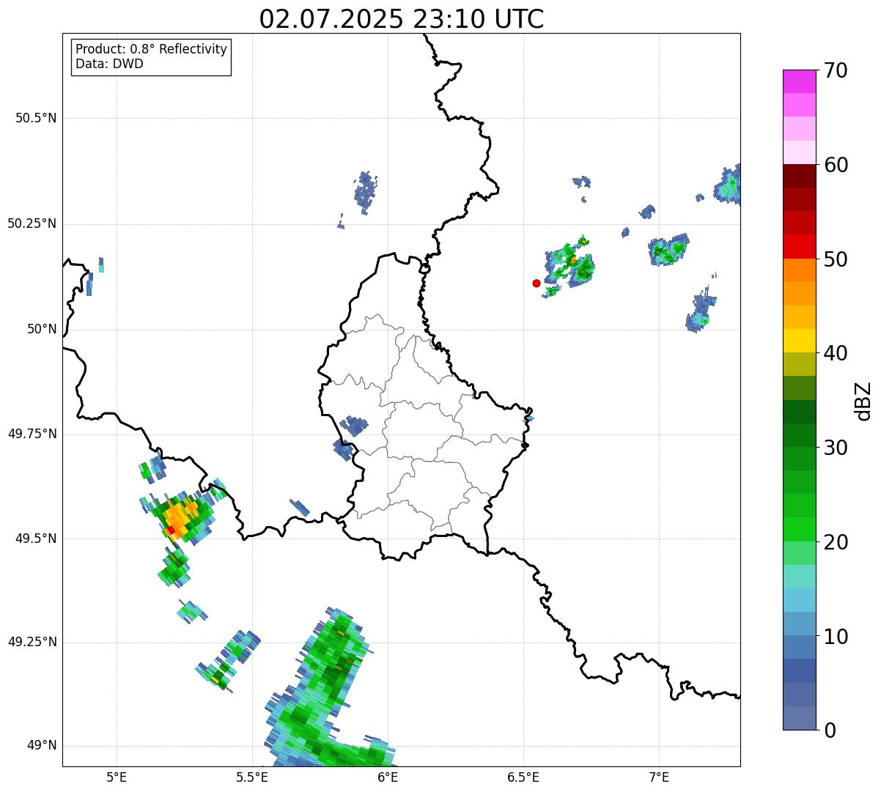Viewport: 881px width, 792px height.
Task: Click the 49°N latitude label
Action: tap(42, 745)
